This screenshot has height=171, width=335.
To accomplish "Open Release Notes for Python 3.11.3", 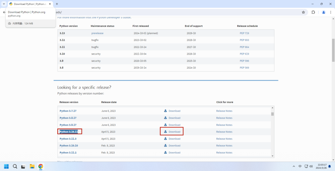I will tap(224, 139).
